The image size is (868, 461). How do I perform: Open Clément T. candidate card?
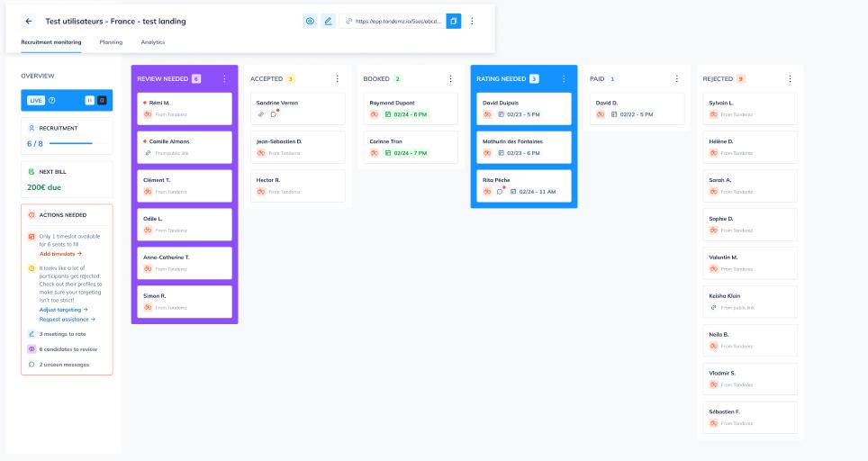(185, 186)
